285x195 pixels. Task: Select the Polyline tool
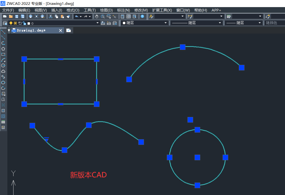[x=3, y=43]
